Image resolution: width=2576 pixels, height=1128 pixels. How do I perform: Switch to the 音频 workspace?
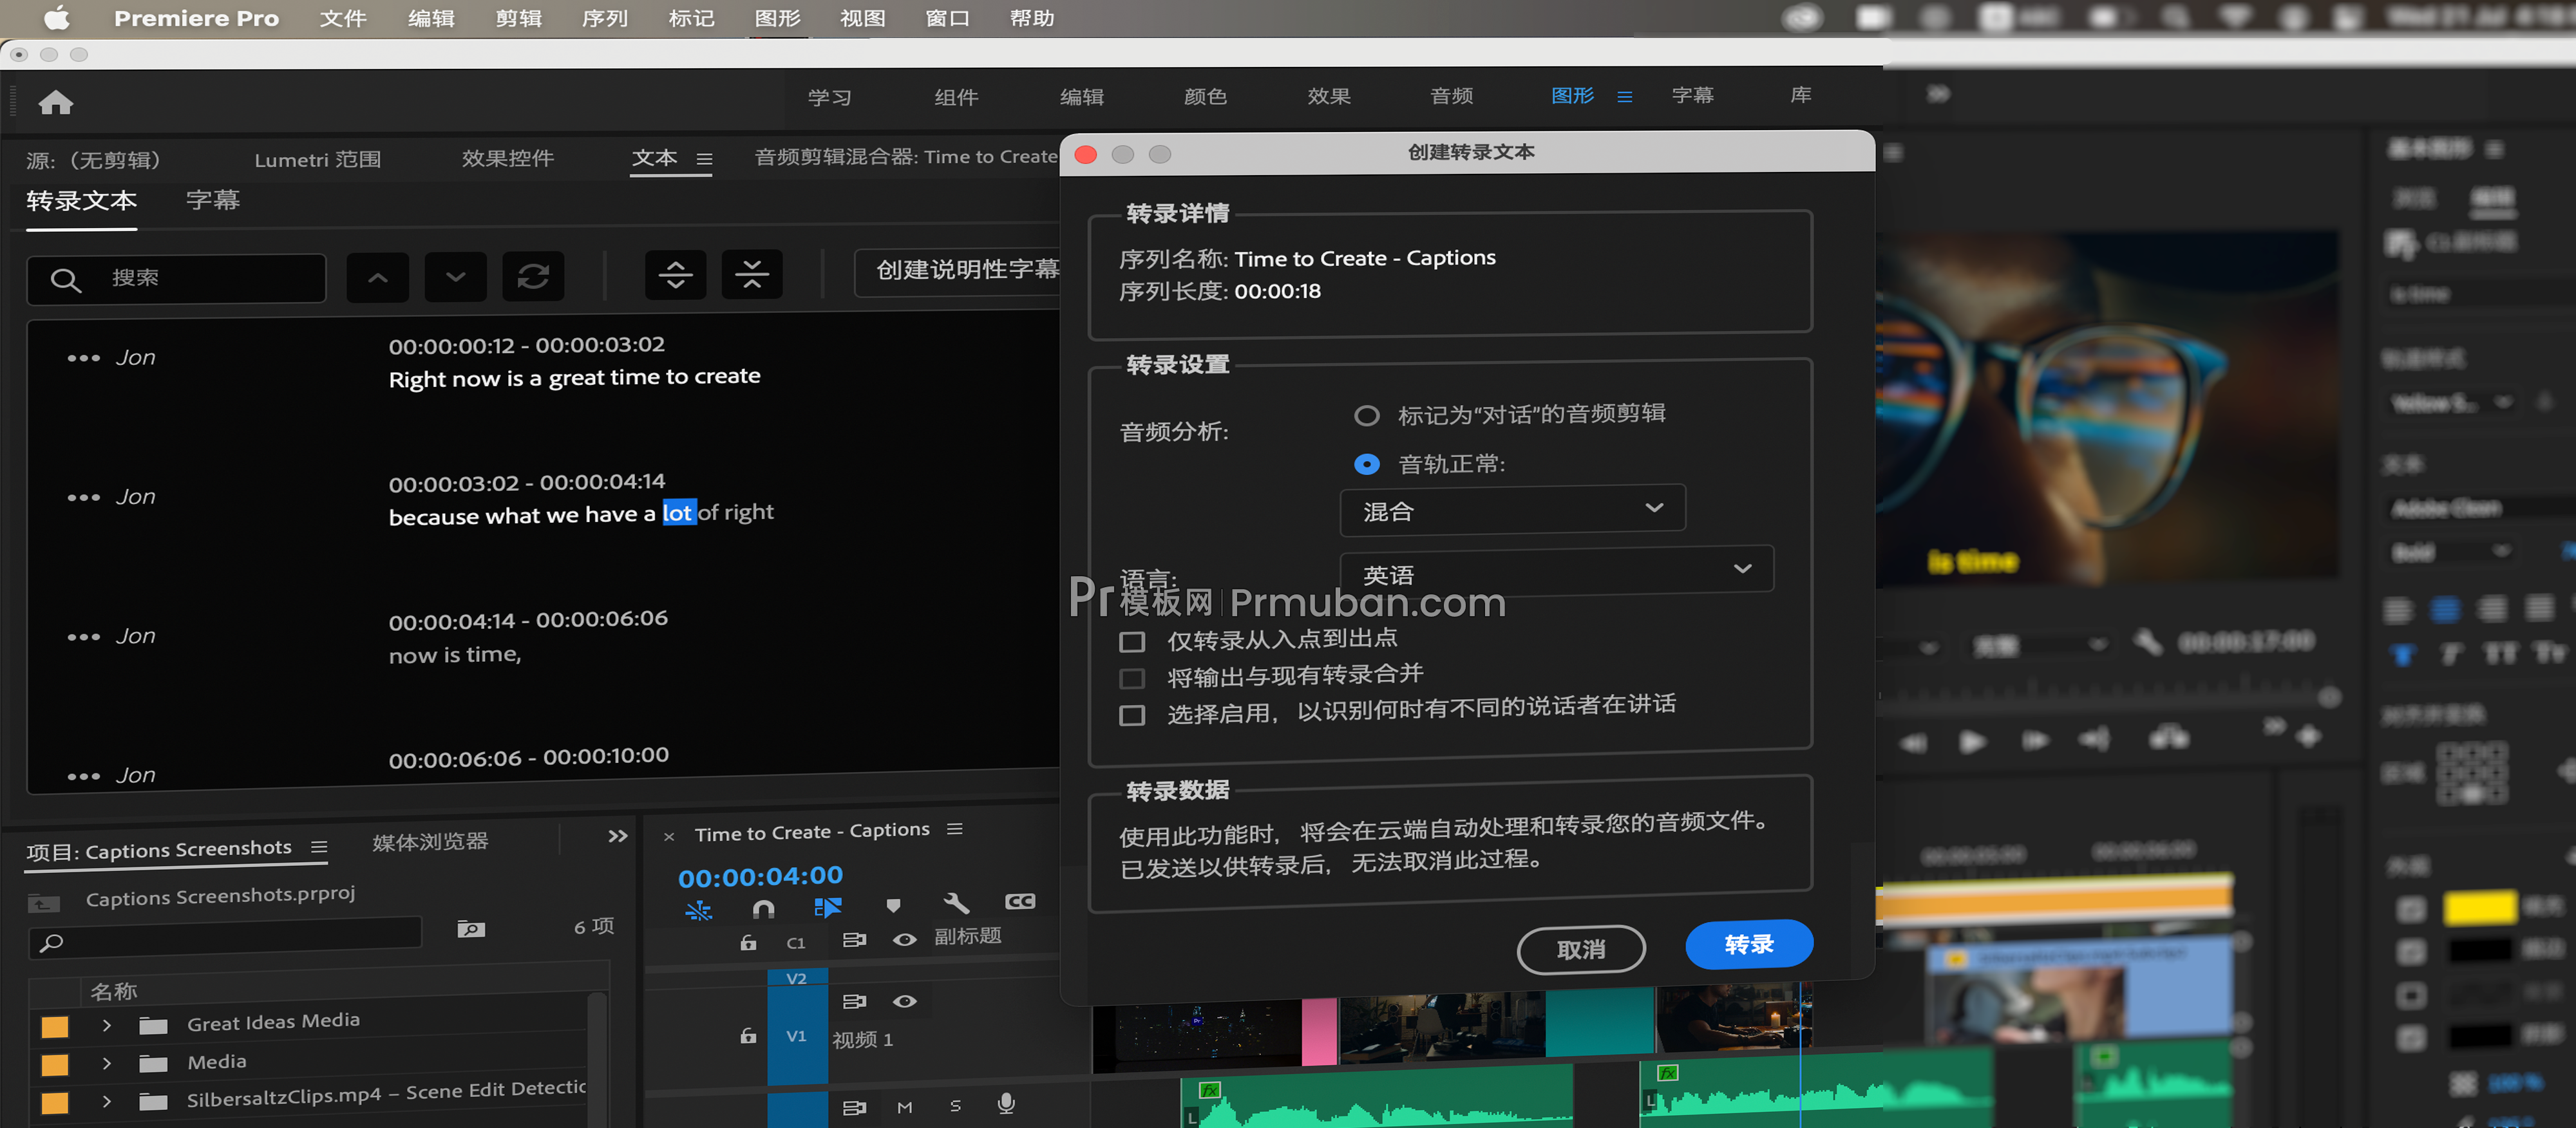click(x=1451, y=96)
